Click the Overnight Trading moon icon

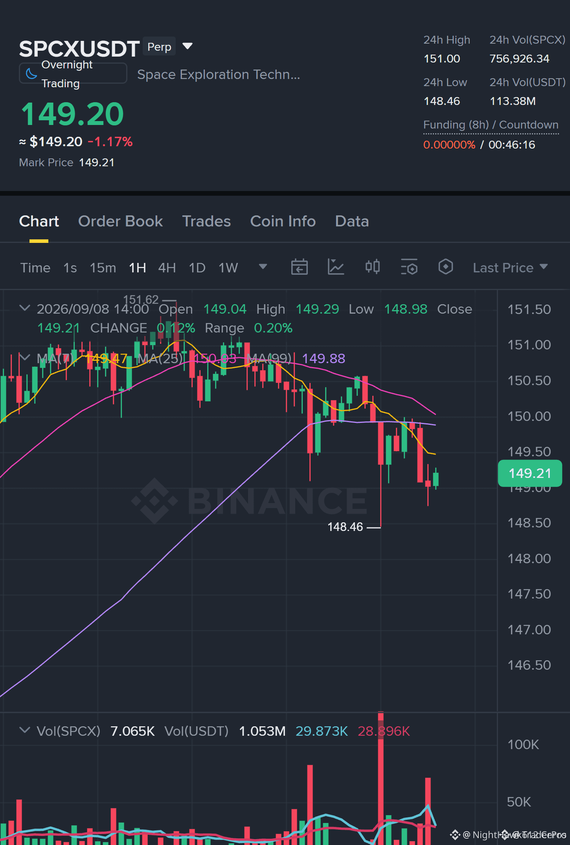(x=31, y=73)
